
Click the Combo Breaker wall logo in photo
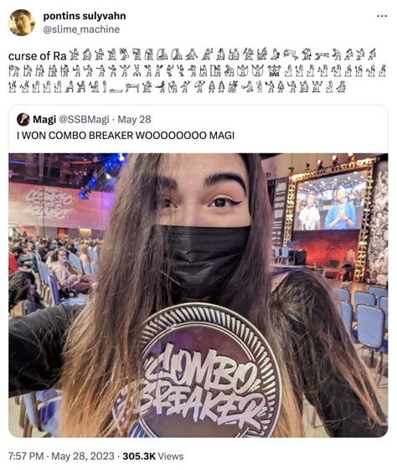[49, 204]
